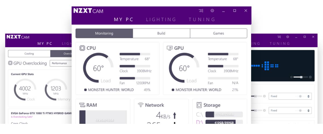
Task: Open MY PC section in main window
Action: (x=124, y=20)
